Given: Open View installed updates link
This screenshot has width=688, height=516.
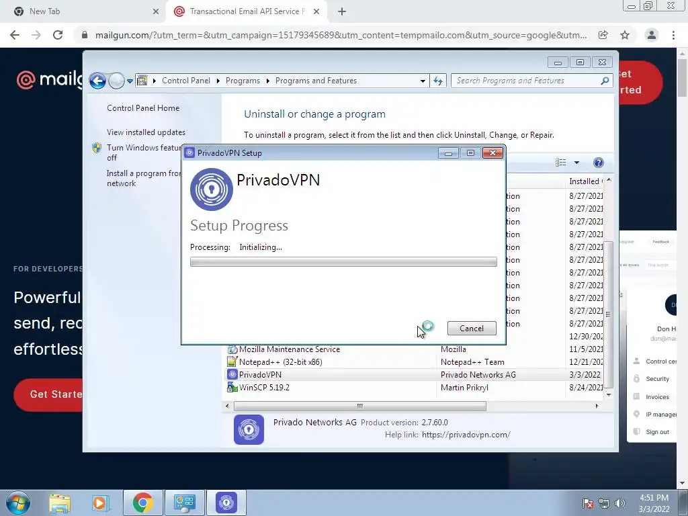Looking at the screenshot, I should pyautogui.click(x=146, y=132).
